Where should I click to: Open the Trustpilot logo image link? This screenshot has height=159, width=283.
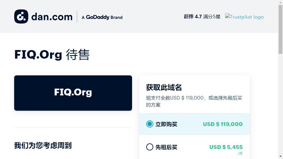tap(244, 16)
